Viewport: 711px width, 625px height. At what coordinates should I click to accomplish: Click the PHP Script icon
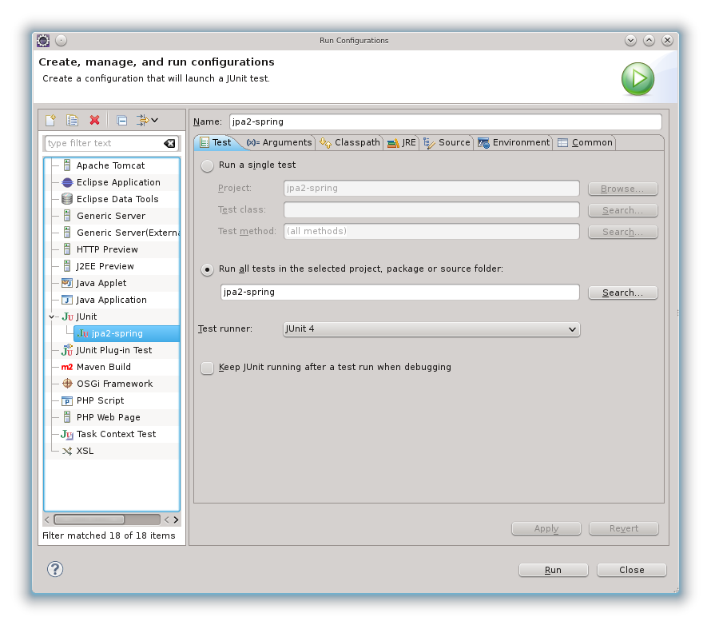click(67, 401)
